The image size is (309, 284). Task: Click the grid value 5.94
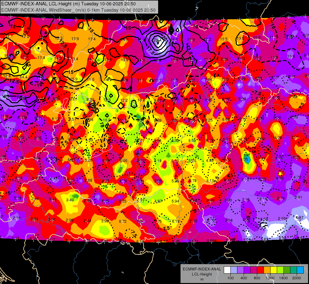(x=175, y=201)
